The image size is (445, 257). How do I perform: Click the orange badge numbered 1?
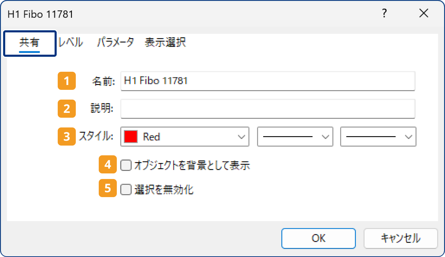[x=66, y=81]
